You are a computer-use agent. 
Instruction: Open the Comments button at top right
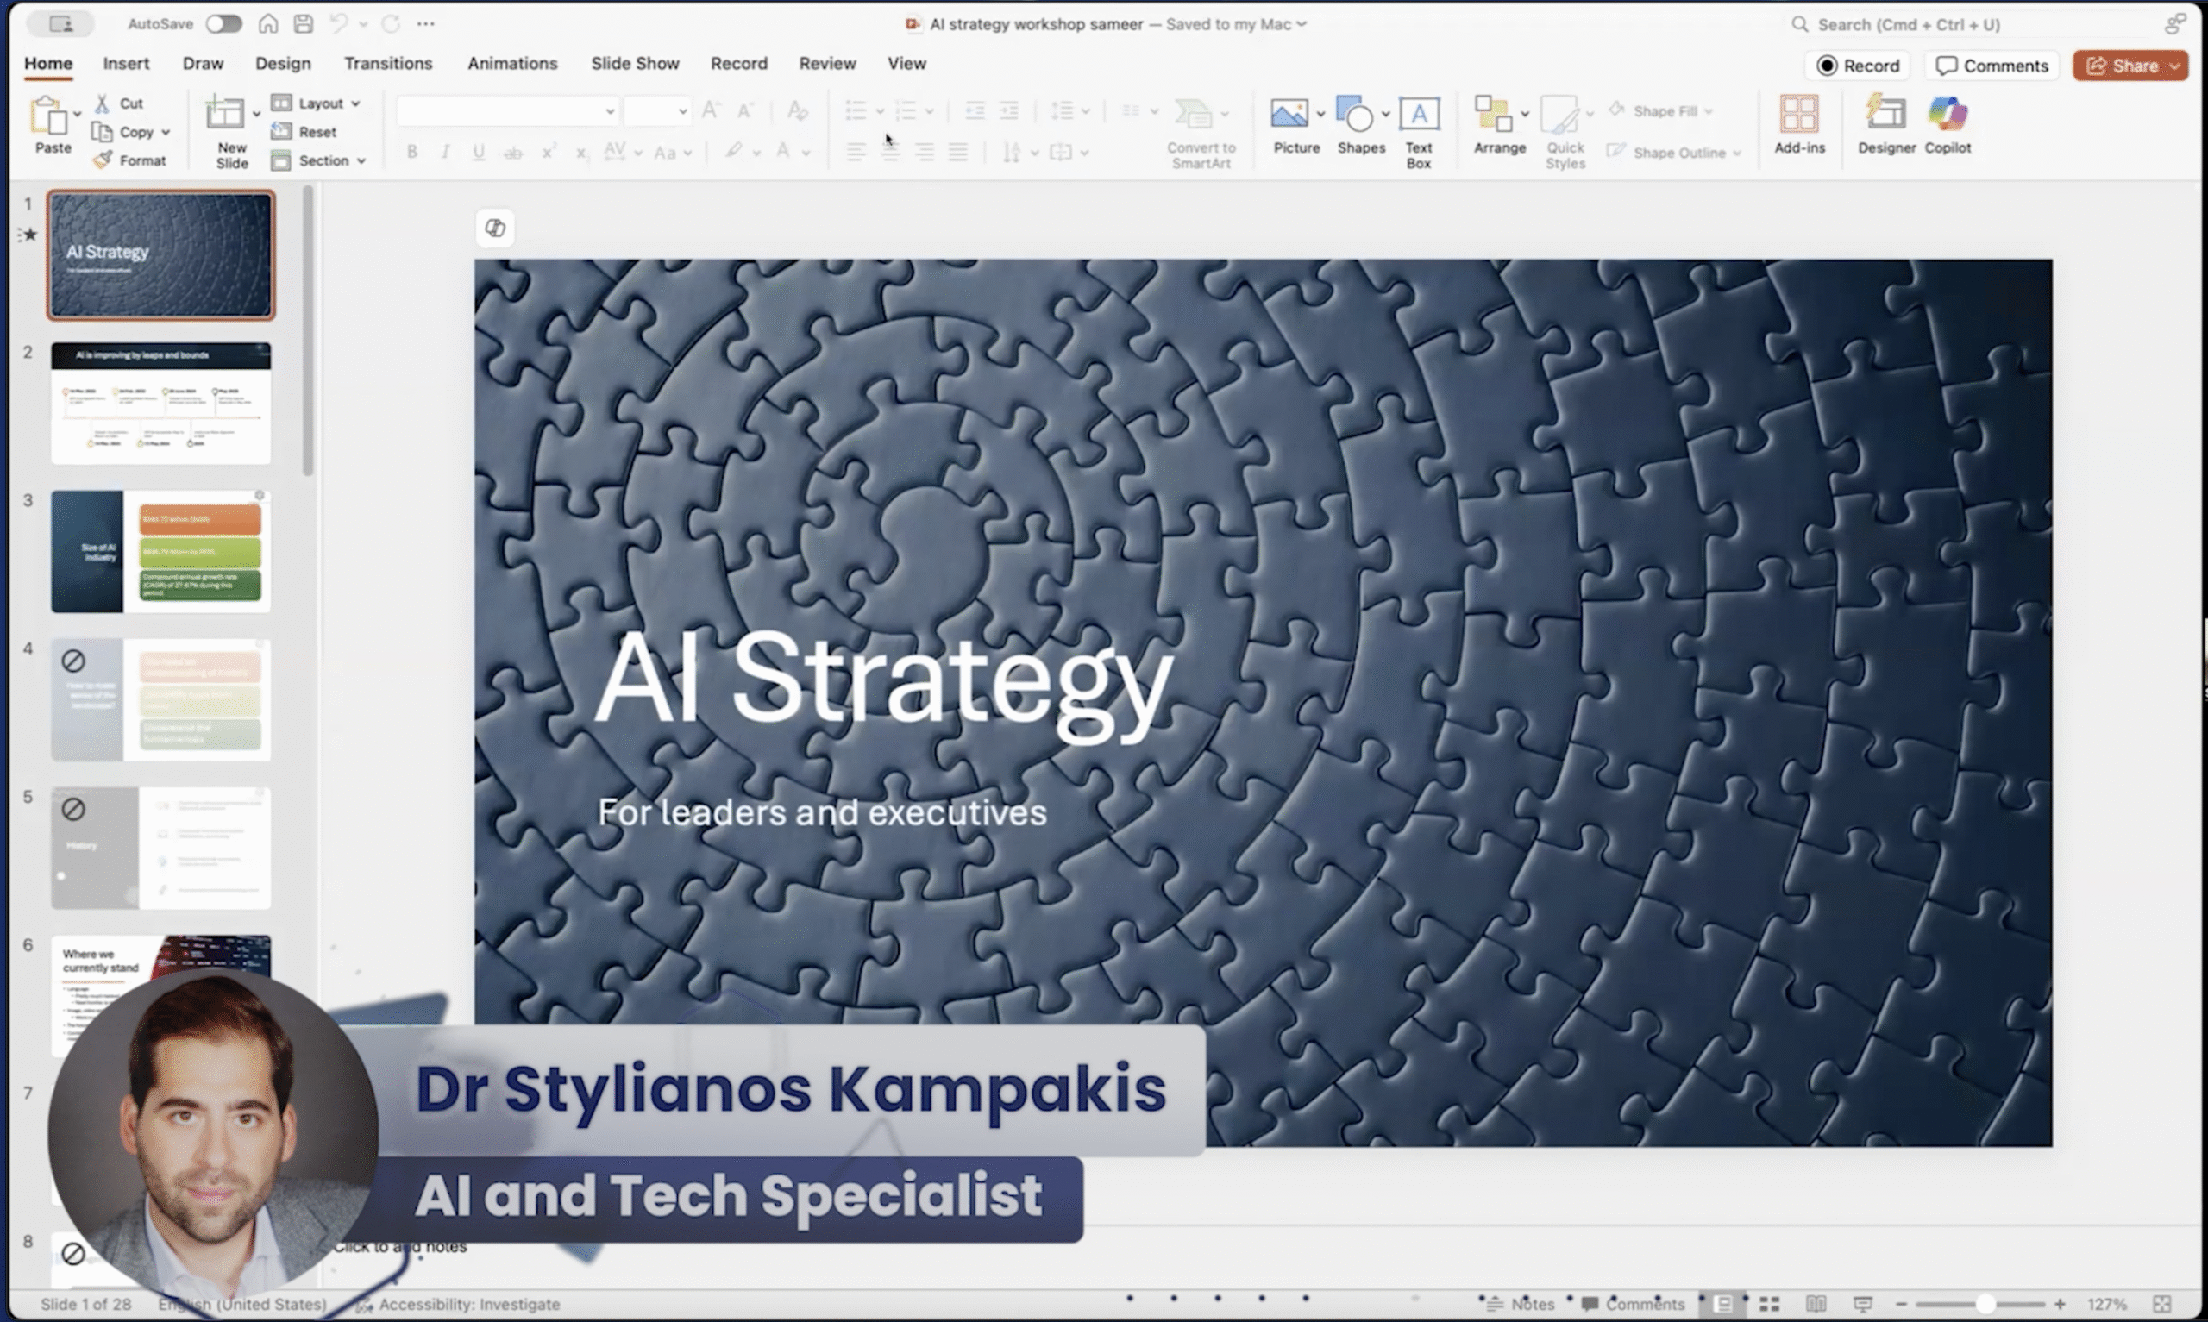pyautogui.click(x=1992, y=66)
